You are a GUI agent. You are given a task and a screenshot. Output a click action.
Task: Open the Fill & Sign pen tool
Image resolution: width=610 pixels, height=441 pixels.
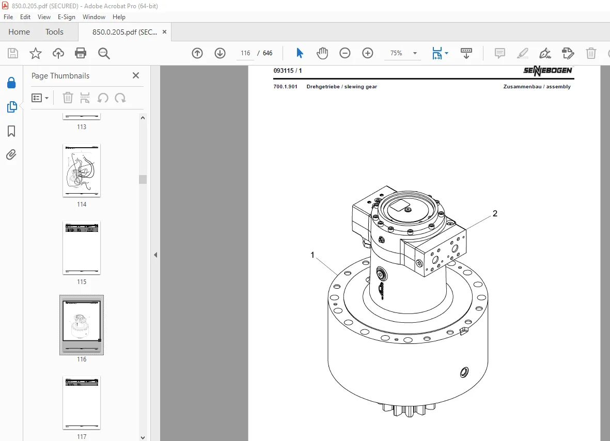(x=545, y=53)
